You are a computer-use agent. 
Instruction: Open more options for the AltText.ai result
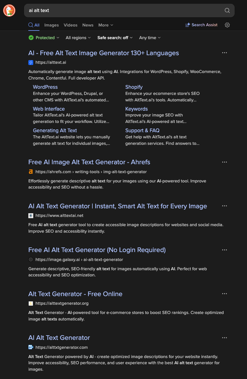[225, 53]
